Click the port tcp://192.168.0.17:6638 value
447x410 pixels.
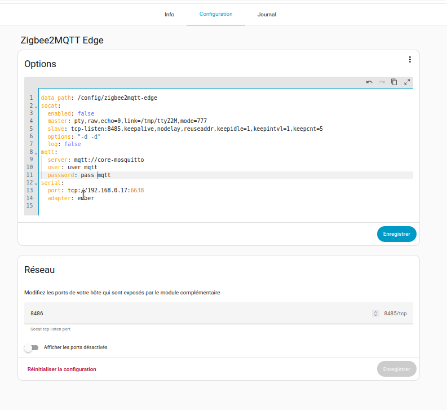point(106,190)
